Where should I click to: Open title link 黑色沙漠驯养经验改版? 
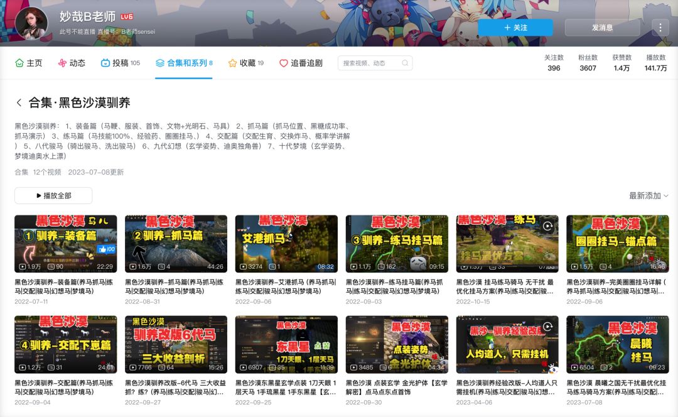pyautogui.click(x=507, y=387)
